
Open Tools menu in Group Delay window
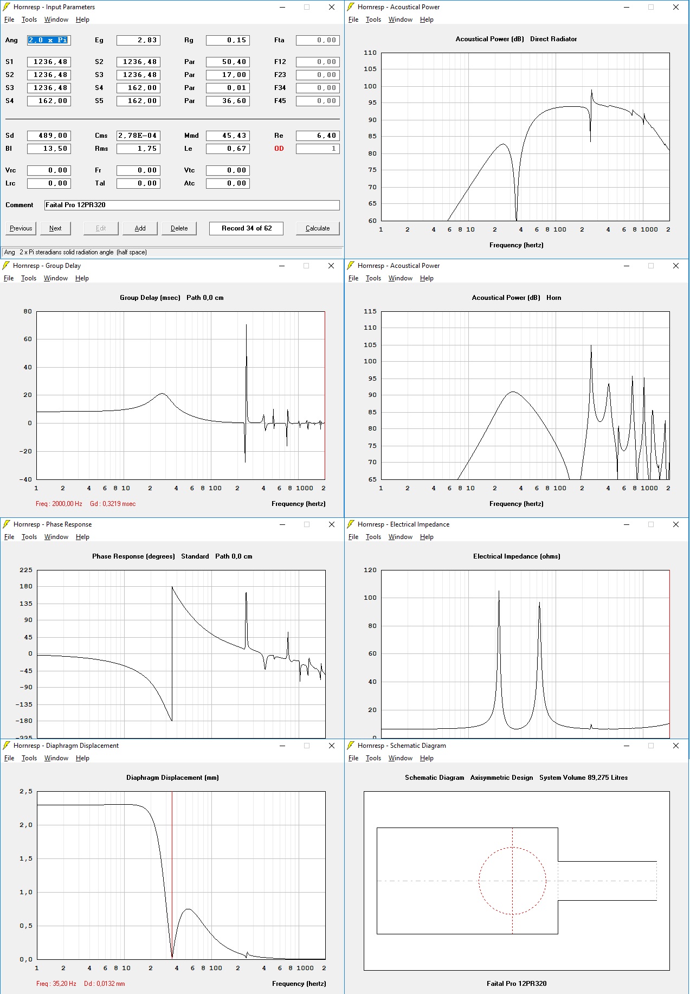tap(29, 278)
